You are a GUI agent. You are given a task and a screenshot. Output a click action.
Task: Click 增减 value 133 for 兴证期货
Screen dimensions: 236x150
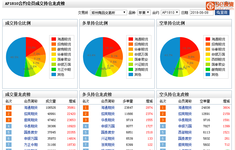[x=150, y=138]
